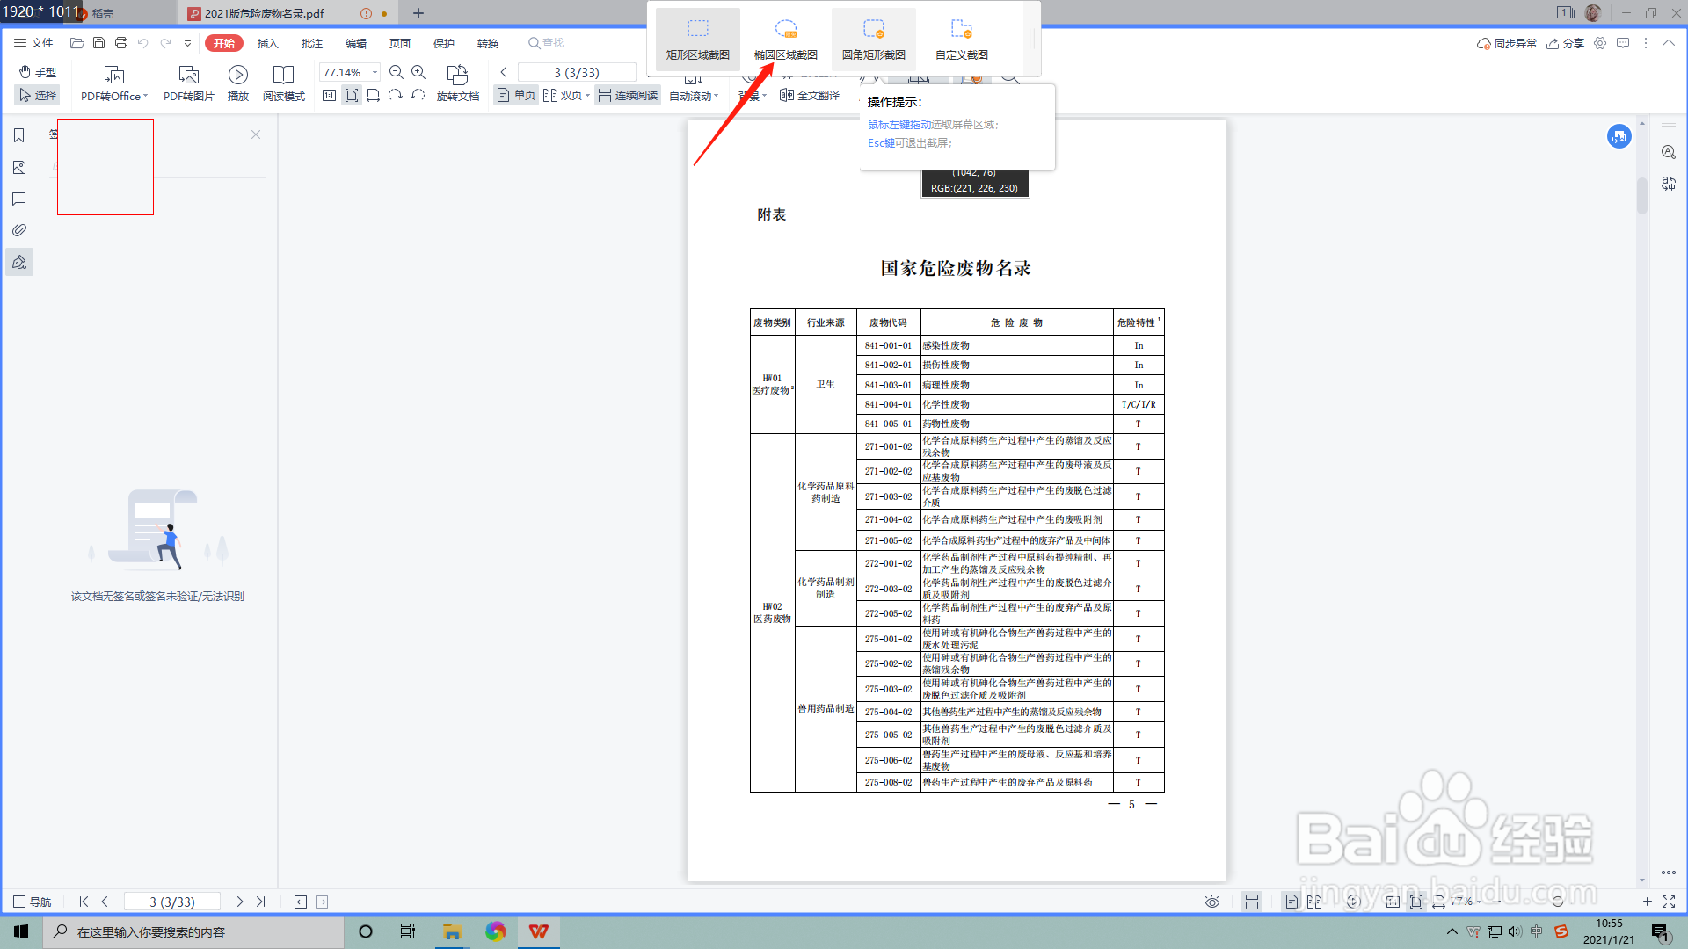Toggle 单页 single page layout
This screenshot has height=949, width=1688.
(516, 95)
